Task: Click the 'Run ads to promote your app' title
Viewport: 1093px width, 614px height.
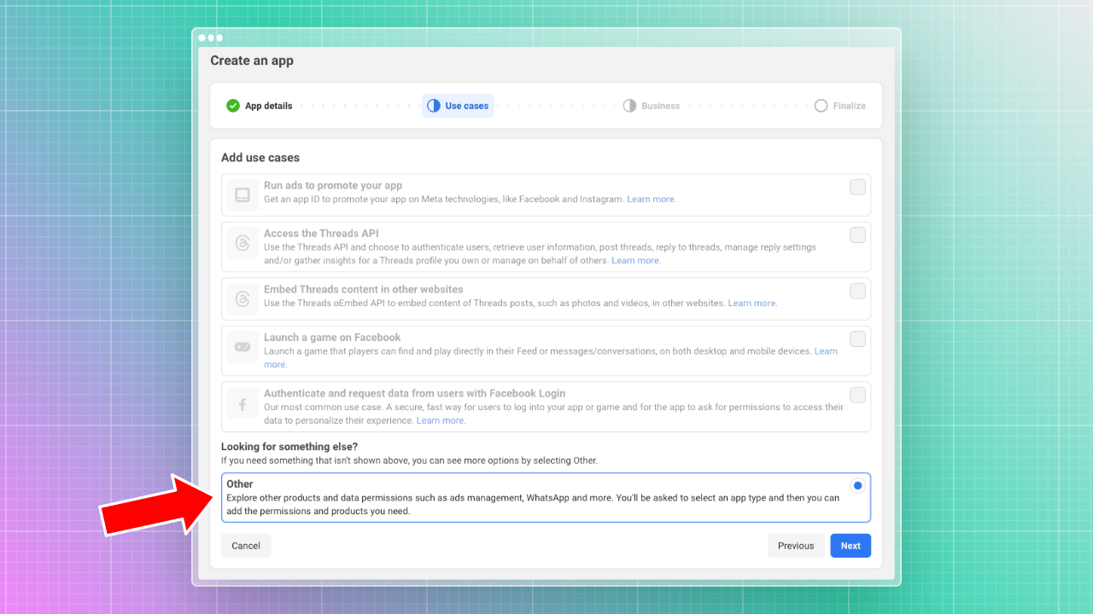Action: [x=333, y=185]
